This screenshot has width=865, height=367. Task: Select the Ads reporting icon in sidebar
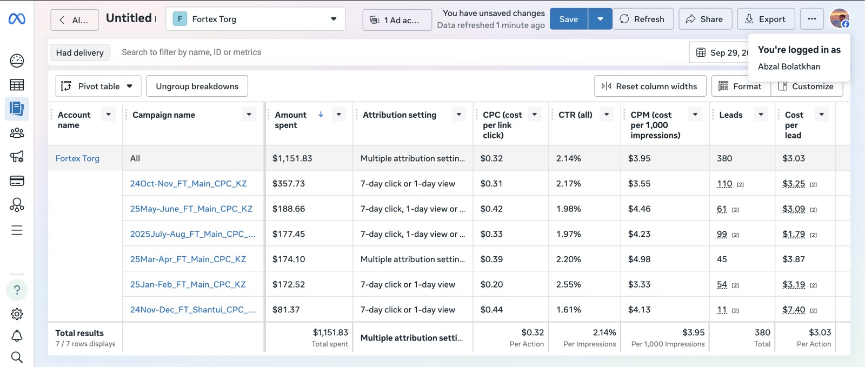(17, 109)
